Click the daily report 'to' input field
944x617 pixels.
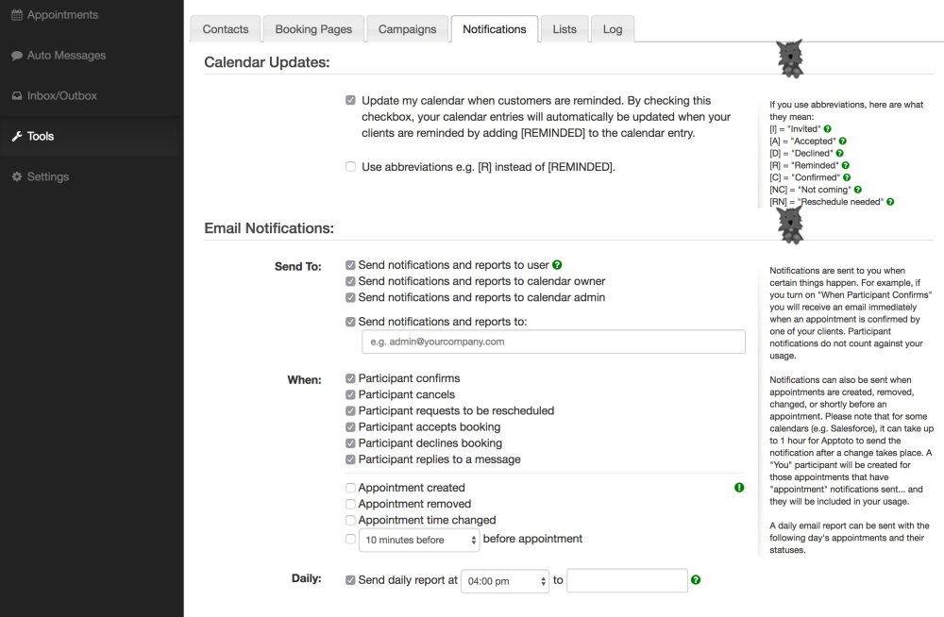[627, 580]
